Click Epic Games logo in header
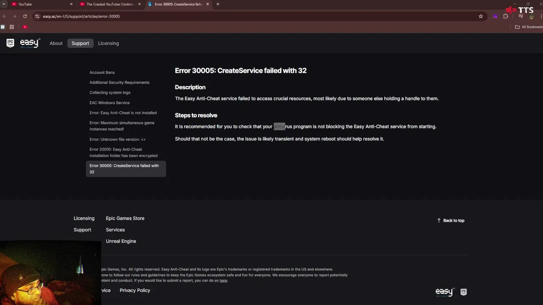This screenshot has height=305, width=543. pos(10,43)
